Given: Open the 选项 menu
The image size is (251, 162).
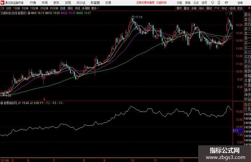Looking at the screenshot, I should click(204, 3).
